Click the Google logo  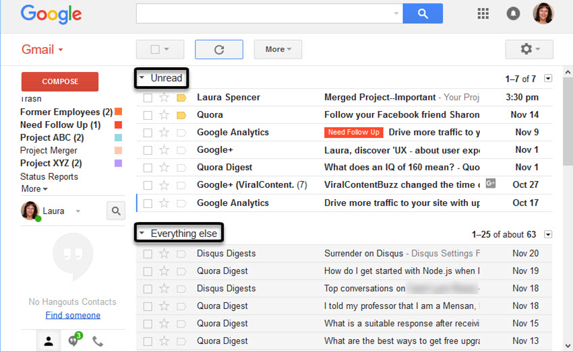(x=51, y=14)
